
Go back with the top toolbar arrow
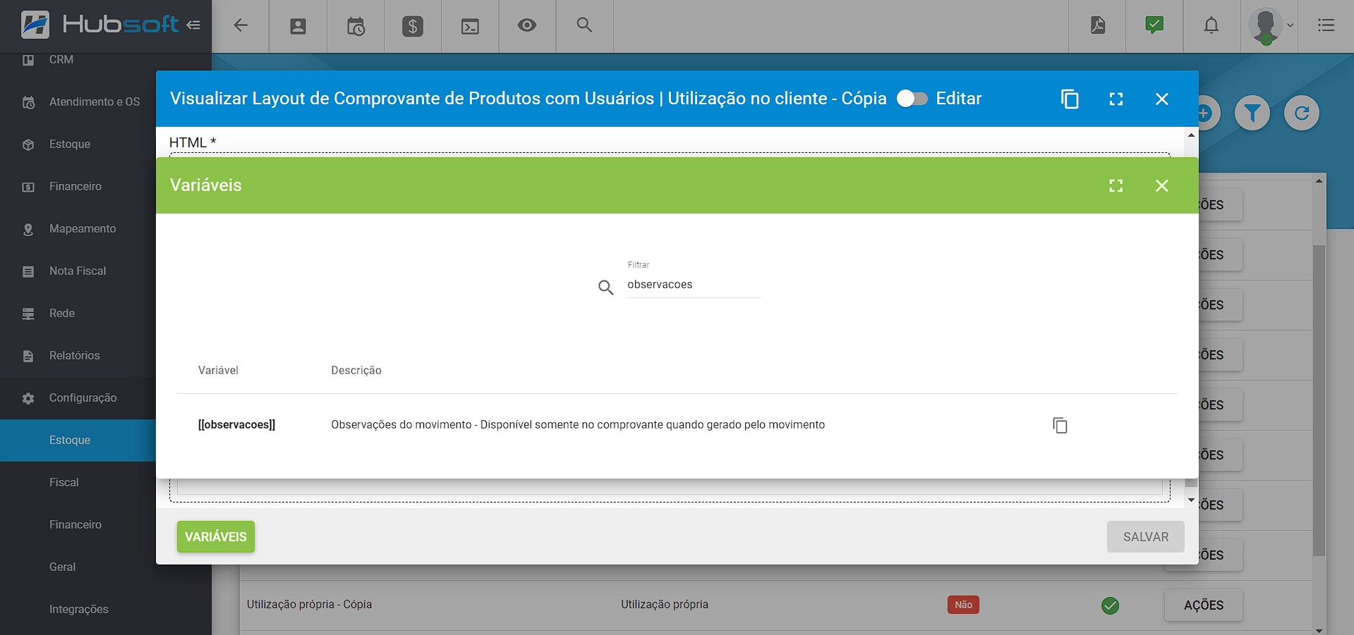pyautogui.click(x=241, y=25)
